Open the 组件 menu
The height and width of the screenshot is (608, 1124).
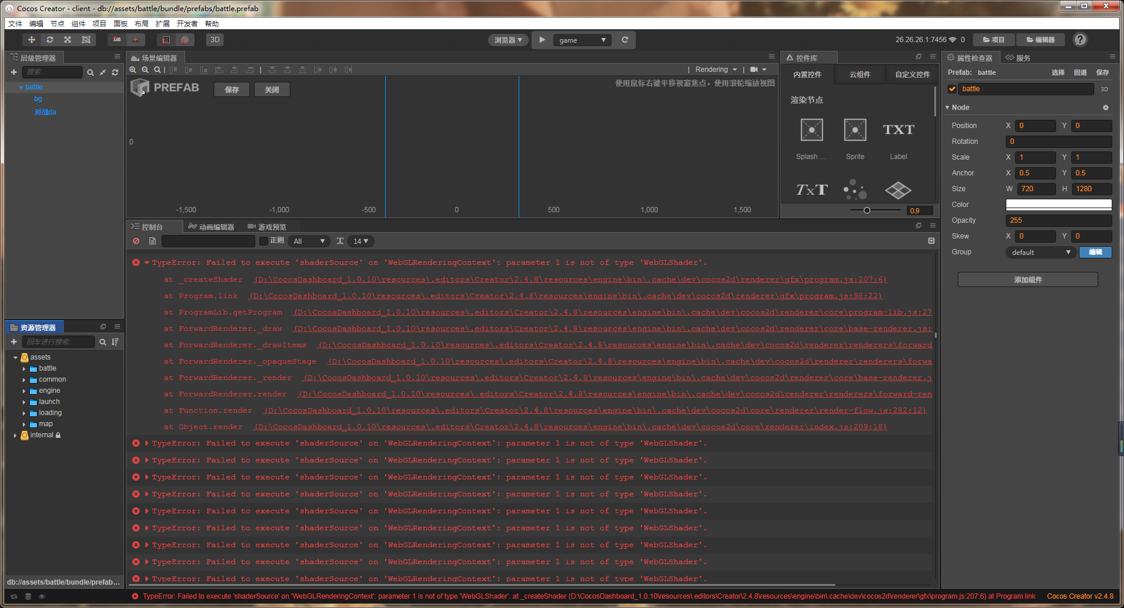78,23
